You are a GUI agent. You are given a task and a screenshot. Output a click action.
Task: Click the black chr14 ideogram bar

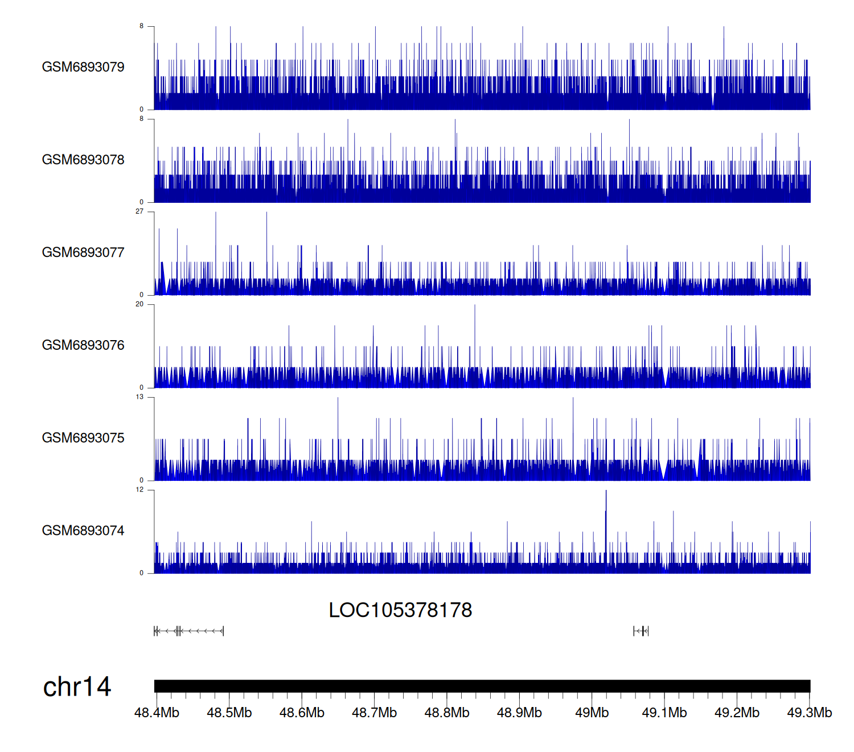click(x=482, y=686)
